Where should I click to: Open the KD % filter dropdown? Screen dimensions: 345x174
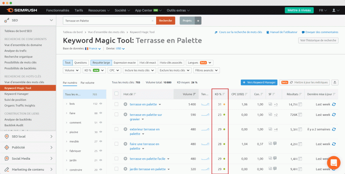(94, 70)
